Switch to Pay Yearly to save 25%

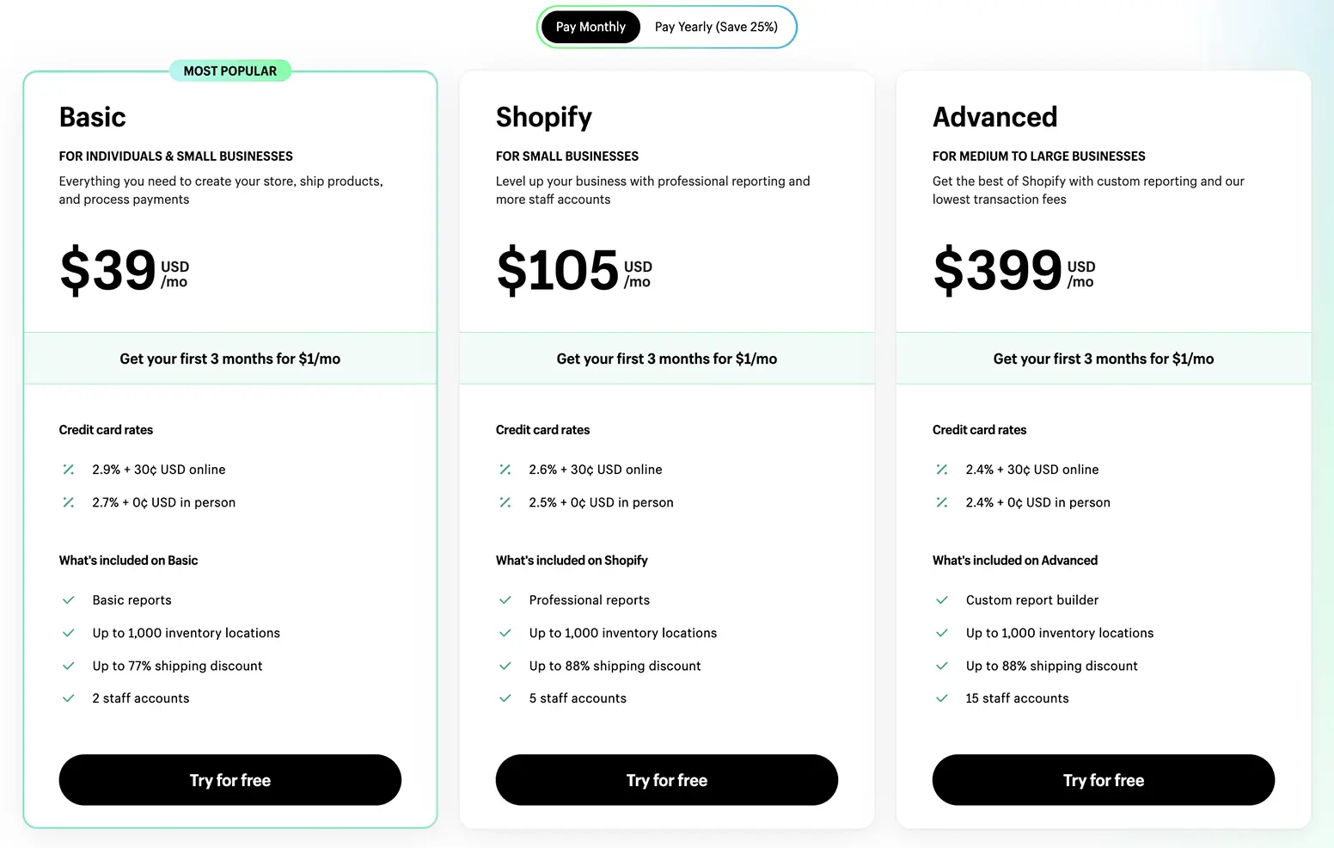(716, 27)
